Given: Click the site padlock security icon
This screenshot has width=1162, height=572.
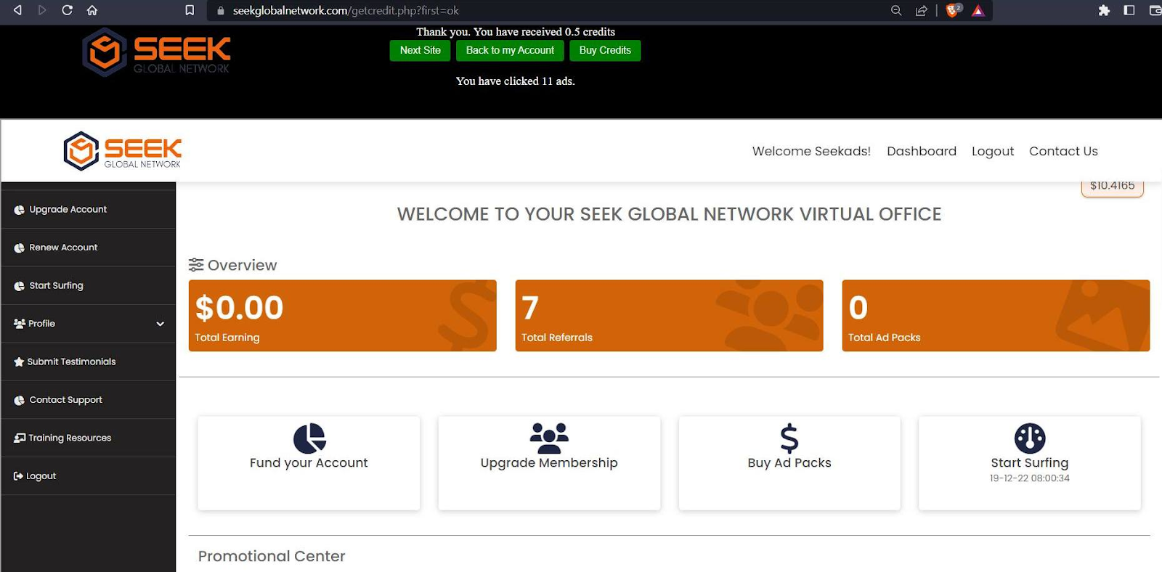Looking at the screenshot, I should 221,11.
